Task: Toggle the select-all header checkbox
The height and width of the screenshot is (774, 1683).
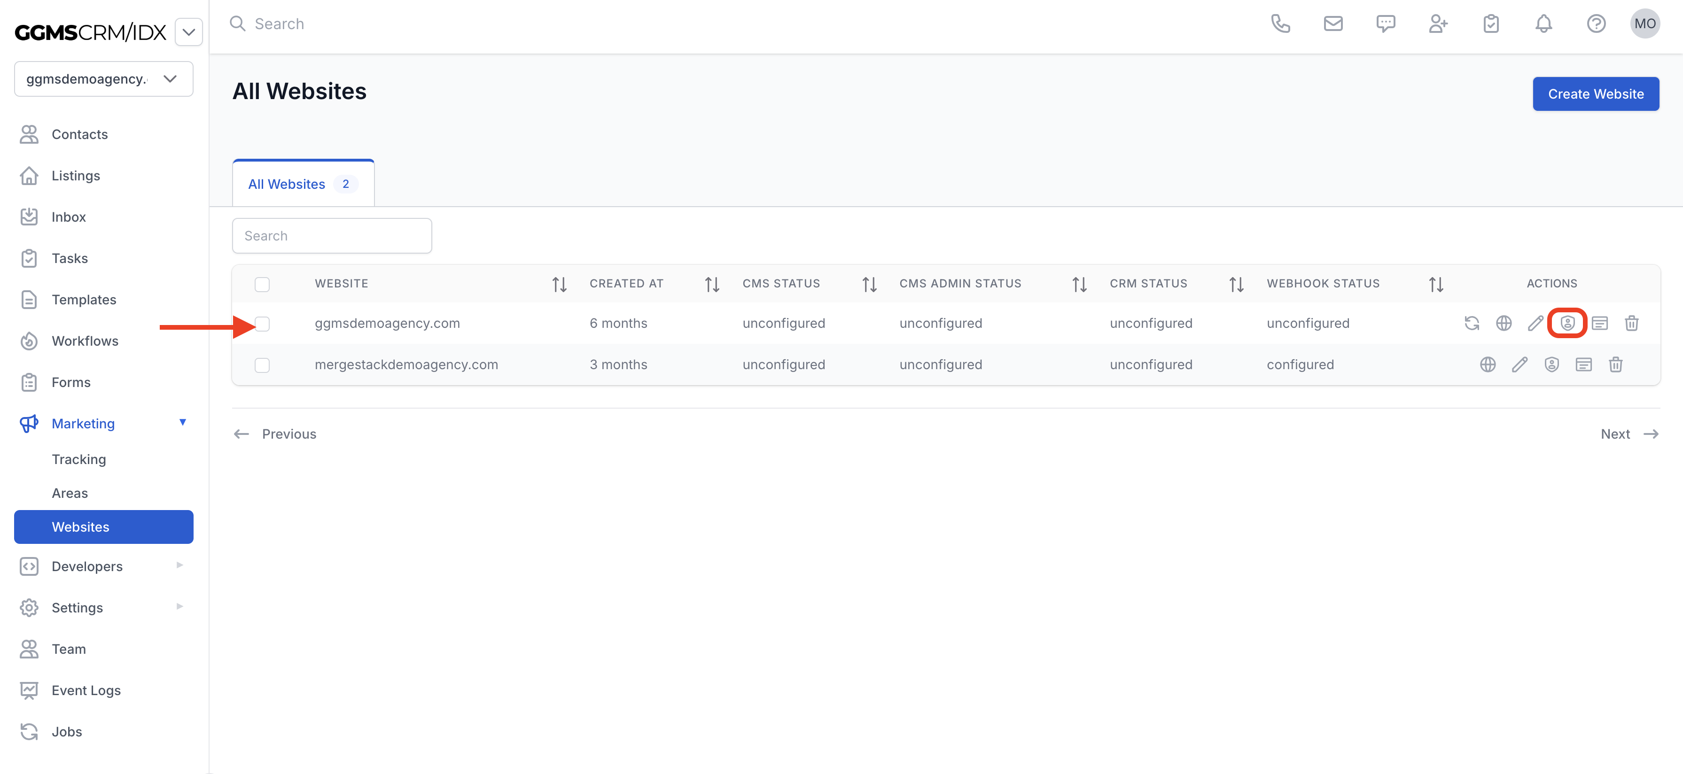Action: 262,284
